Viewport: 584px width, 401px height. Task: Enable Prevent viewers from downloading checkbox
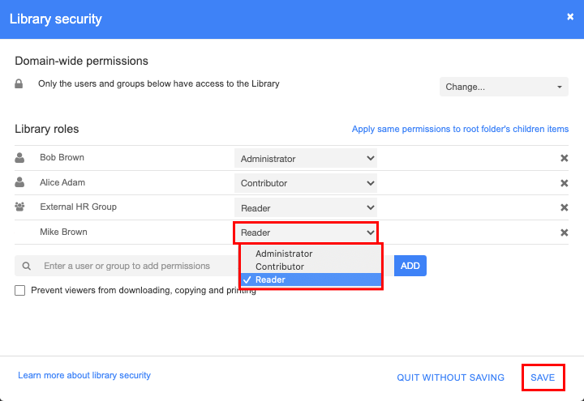click(x=19, y=290)
